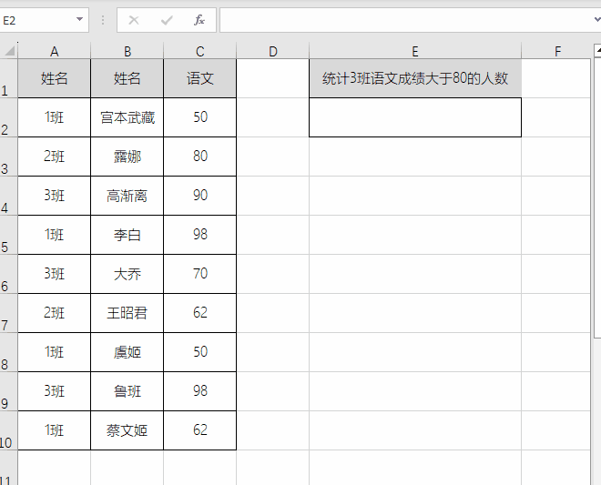Click the 姓名 header cell in column A
The image size is (601, 485).
click(54, 78)
